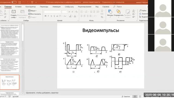Viewport: 174px width, 98px height.
Task: Toggle Заметки notes in status bar
Action: click(126, 97)
